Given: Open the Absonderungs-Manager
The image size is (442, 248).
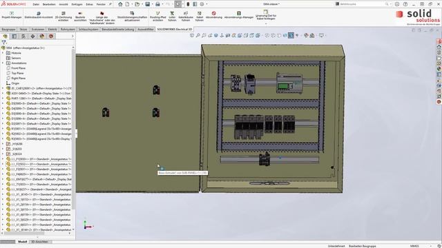Looking at the screenshot, I should [239, 15].
